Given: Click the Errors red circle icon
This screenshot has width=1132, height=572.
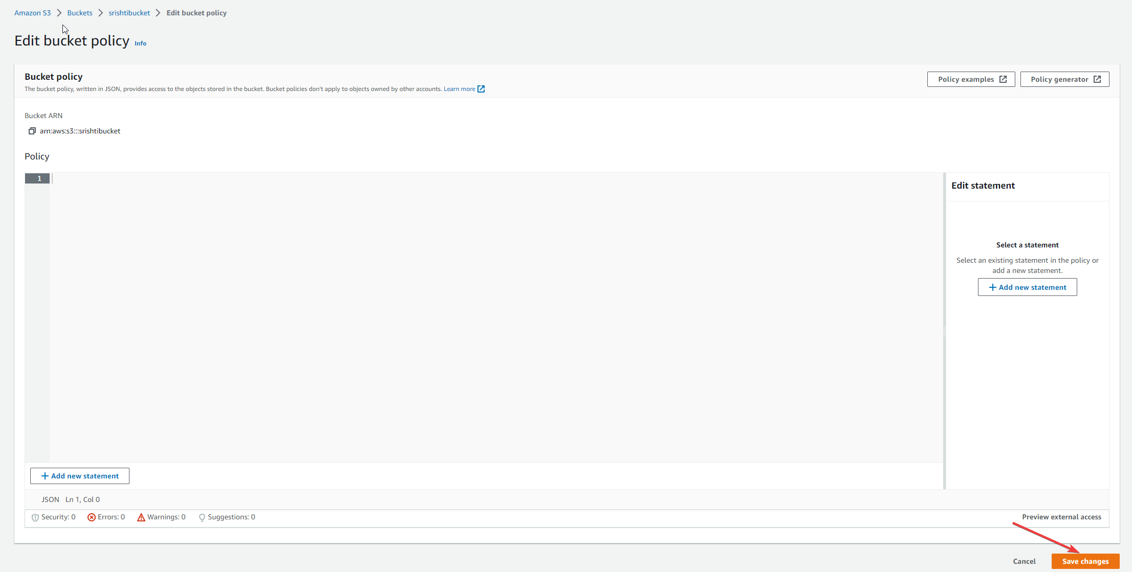Looking at the screenshot, I should (x=92, y=517).
